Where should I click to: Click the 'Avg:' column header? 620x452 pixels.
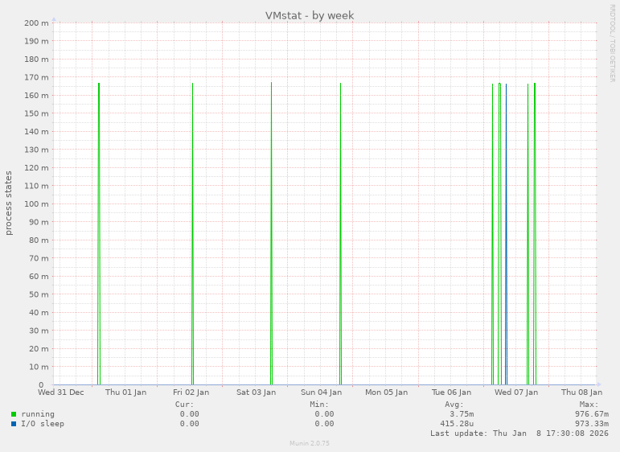pyautogui.click(x=454, y=405)
